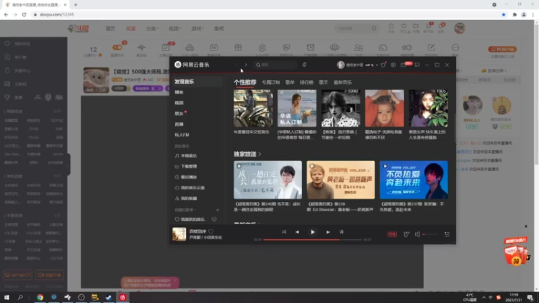Switch to 最新音乐 tab
Image resolution: width=539 pixels, height=303 pixels.
pyautogui.click(x=343, y=82)
